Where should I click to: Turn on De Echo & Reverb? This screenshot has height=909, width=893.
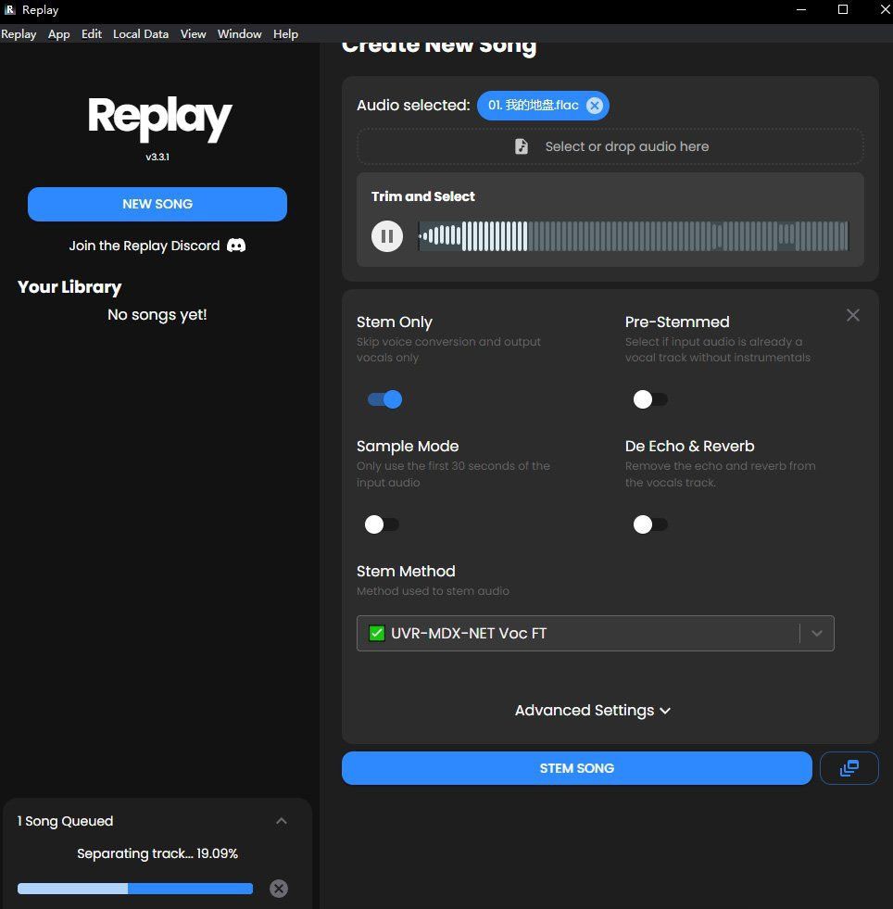point(650,524)
